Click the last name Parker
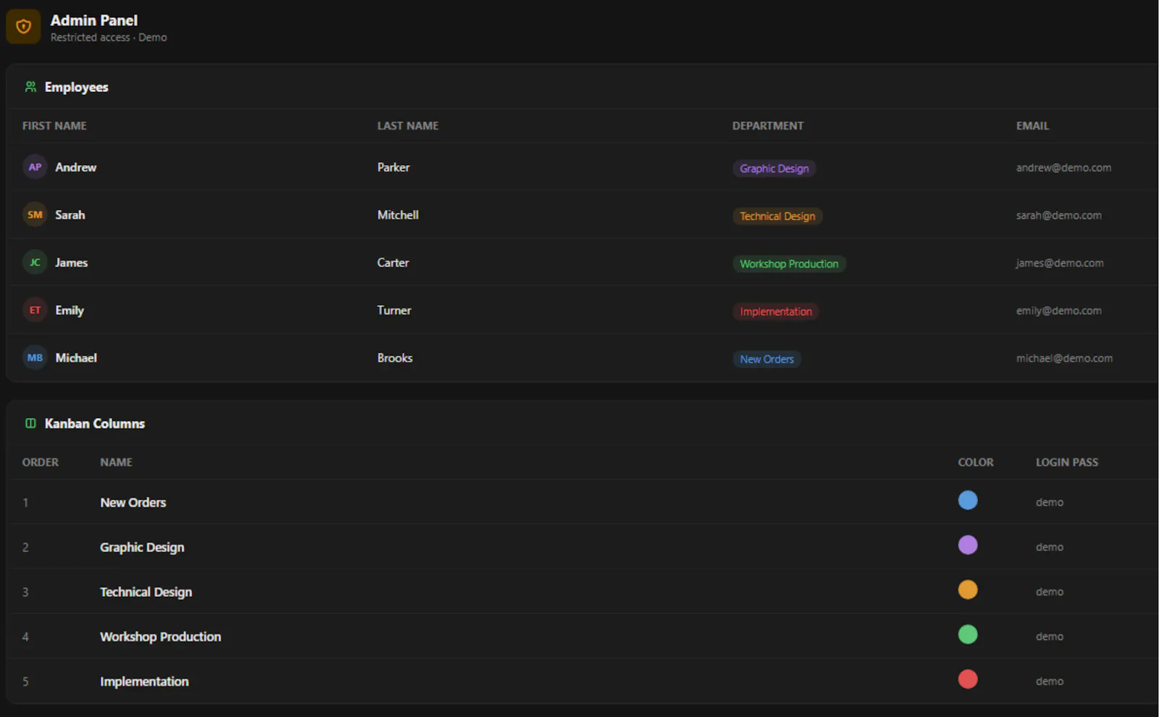Screen dimensions: 1159x717 pyautogui.click(x=393, y=167)
